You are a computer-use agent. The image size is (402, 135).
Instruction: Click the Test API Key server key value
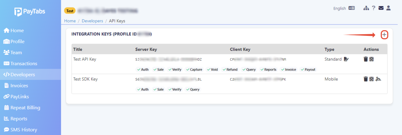tap(169, 59)
